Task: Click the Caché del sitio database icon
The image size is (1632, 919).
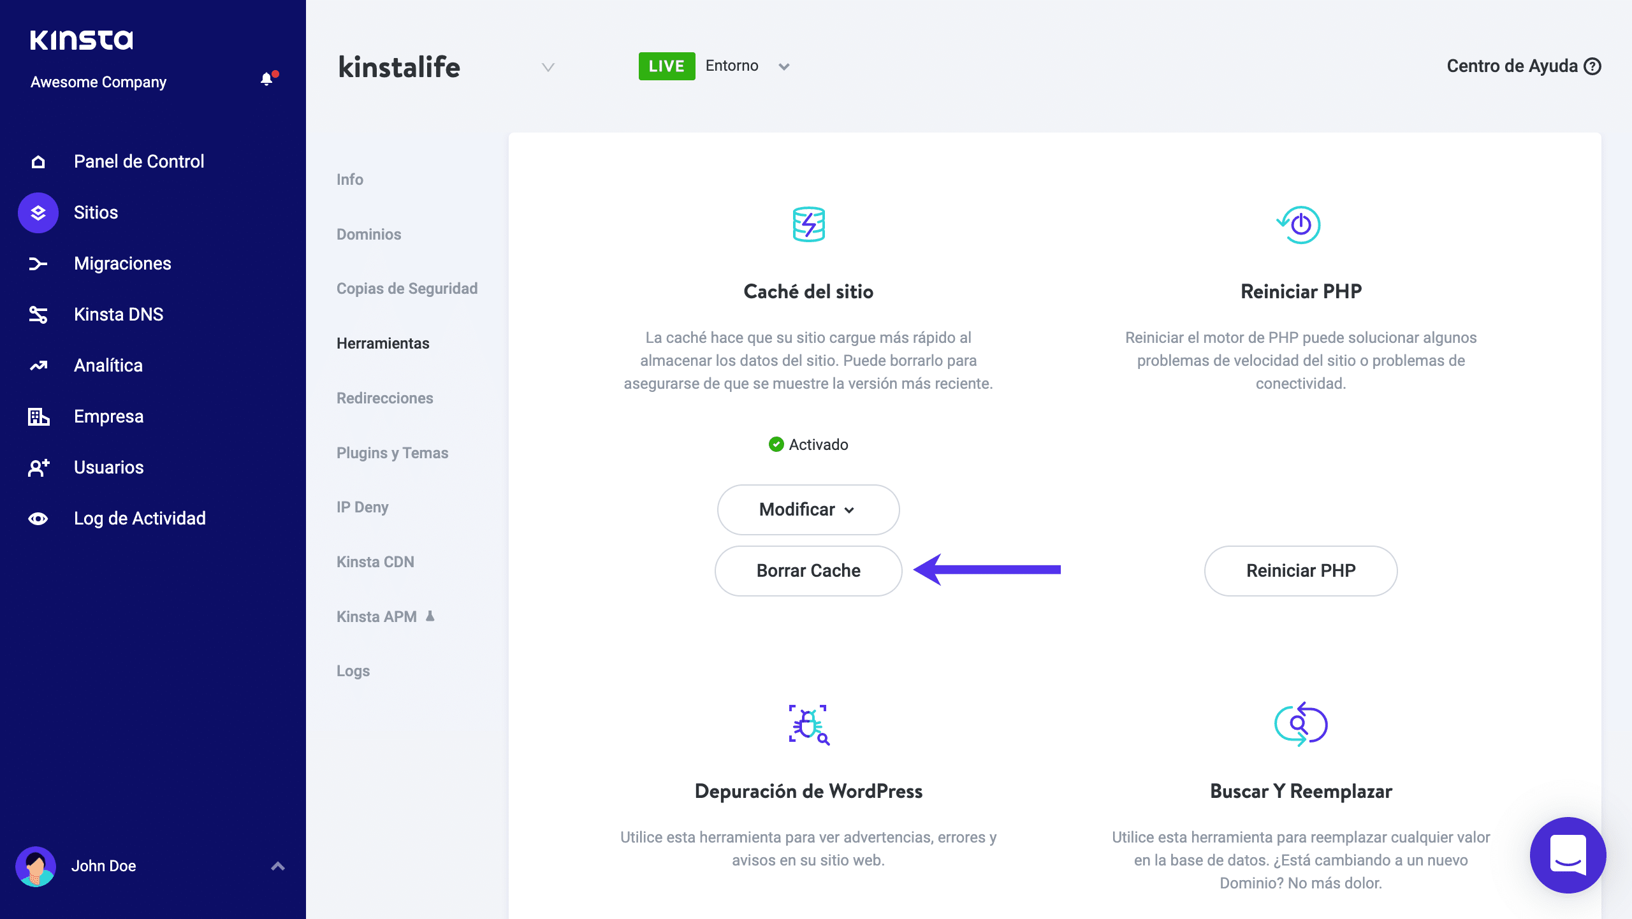Action: tap(808, 224)
